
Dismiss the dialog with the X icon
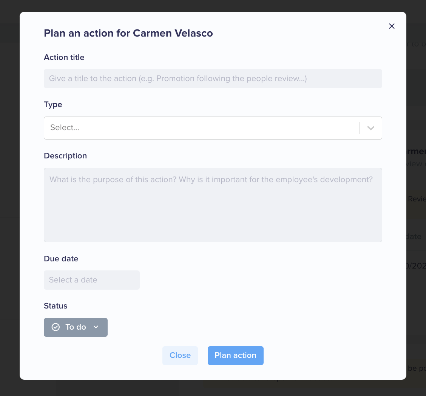click(392, 26)
